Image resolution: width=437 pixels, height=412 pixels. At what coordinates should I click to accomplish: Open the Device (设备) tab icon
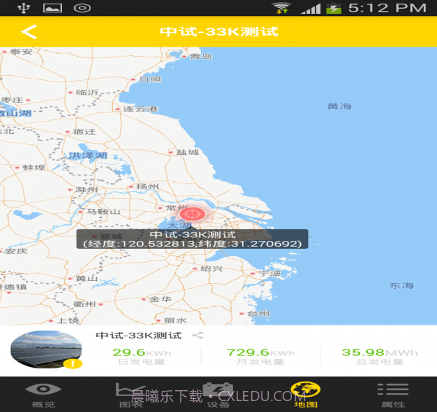[x=218, y=392]
